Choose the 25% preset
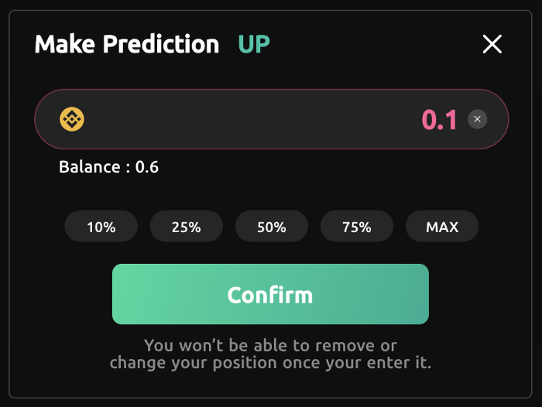Viewport: 542px width, 407px height. click(x=187, y=227)
